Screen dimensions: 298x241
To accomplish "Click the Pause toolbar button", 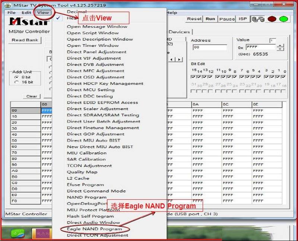I will point(227,19).
